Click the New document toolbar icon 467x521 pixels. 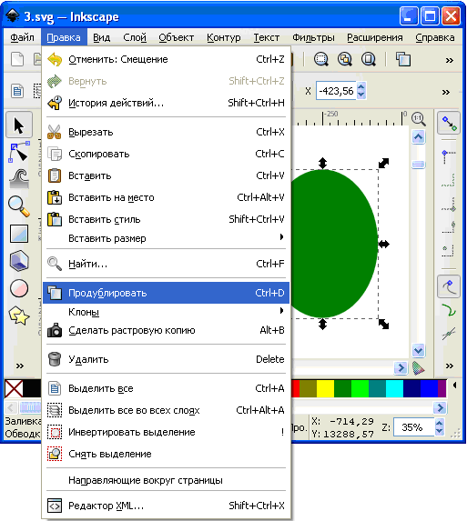click(x=17, y=60)
